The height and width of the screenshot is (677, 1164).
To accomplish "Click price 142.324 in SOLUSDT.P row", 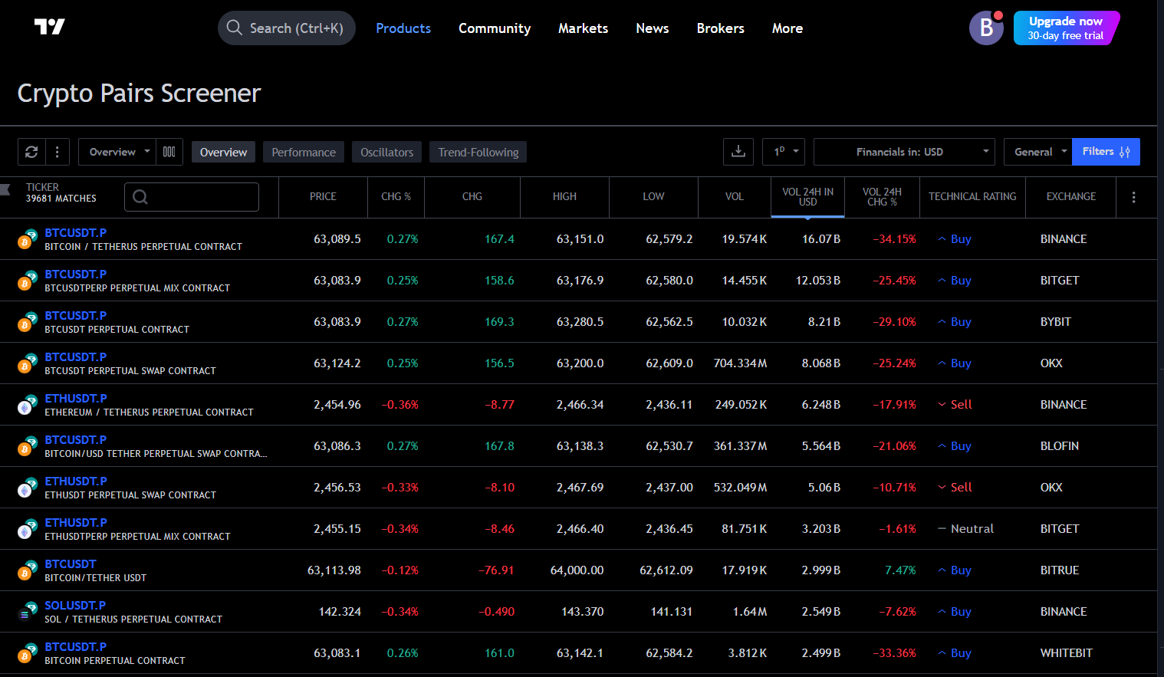I will 340,612.
